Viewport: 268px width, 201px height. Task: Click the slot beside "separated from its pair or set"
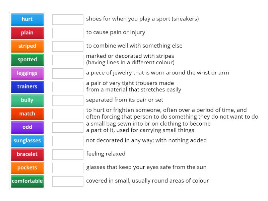click(x=68, y=100)
